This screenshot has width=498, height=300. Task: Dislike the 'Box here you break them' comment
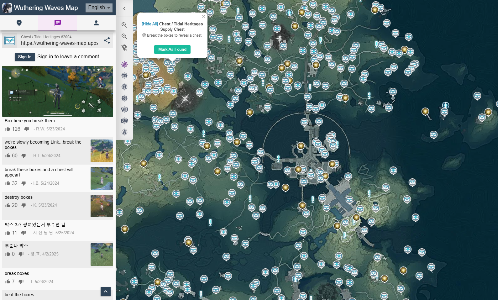27,129
